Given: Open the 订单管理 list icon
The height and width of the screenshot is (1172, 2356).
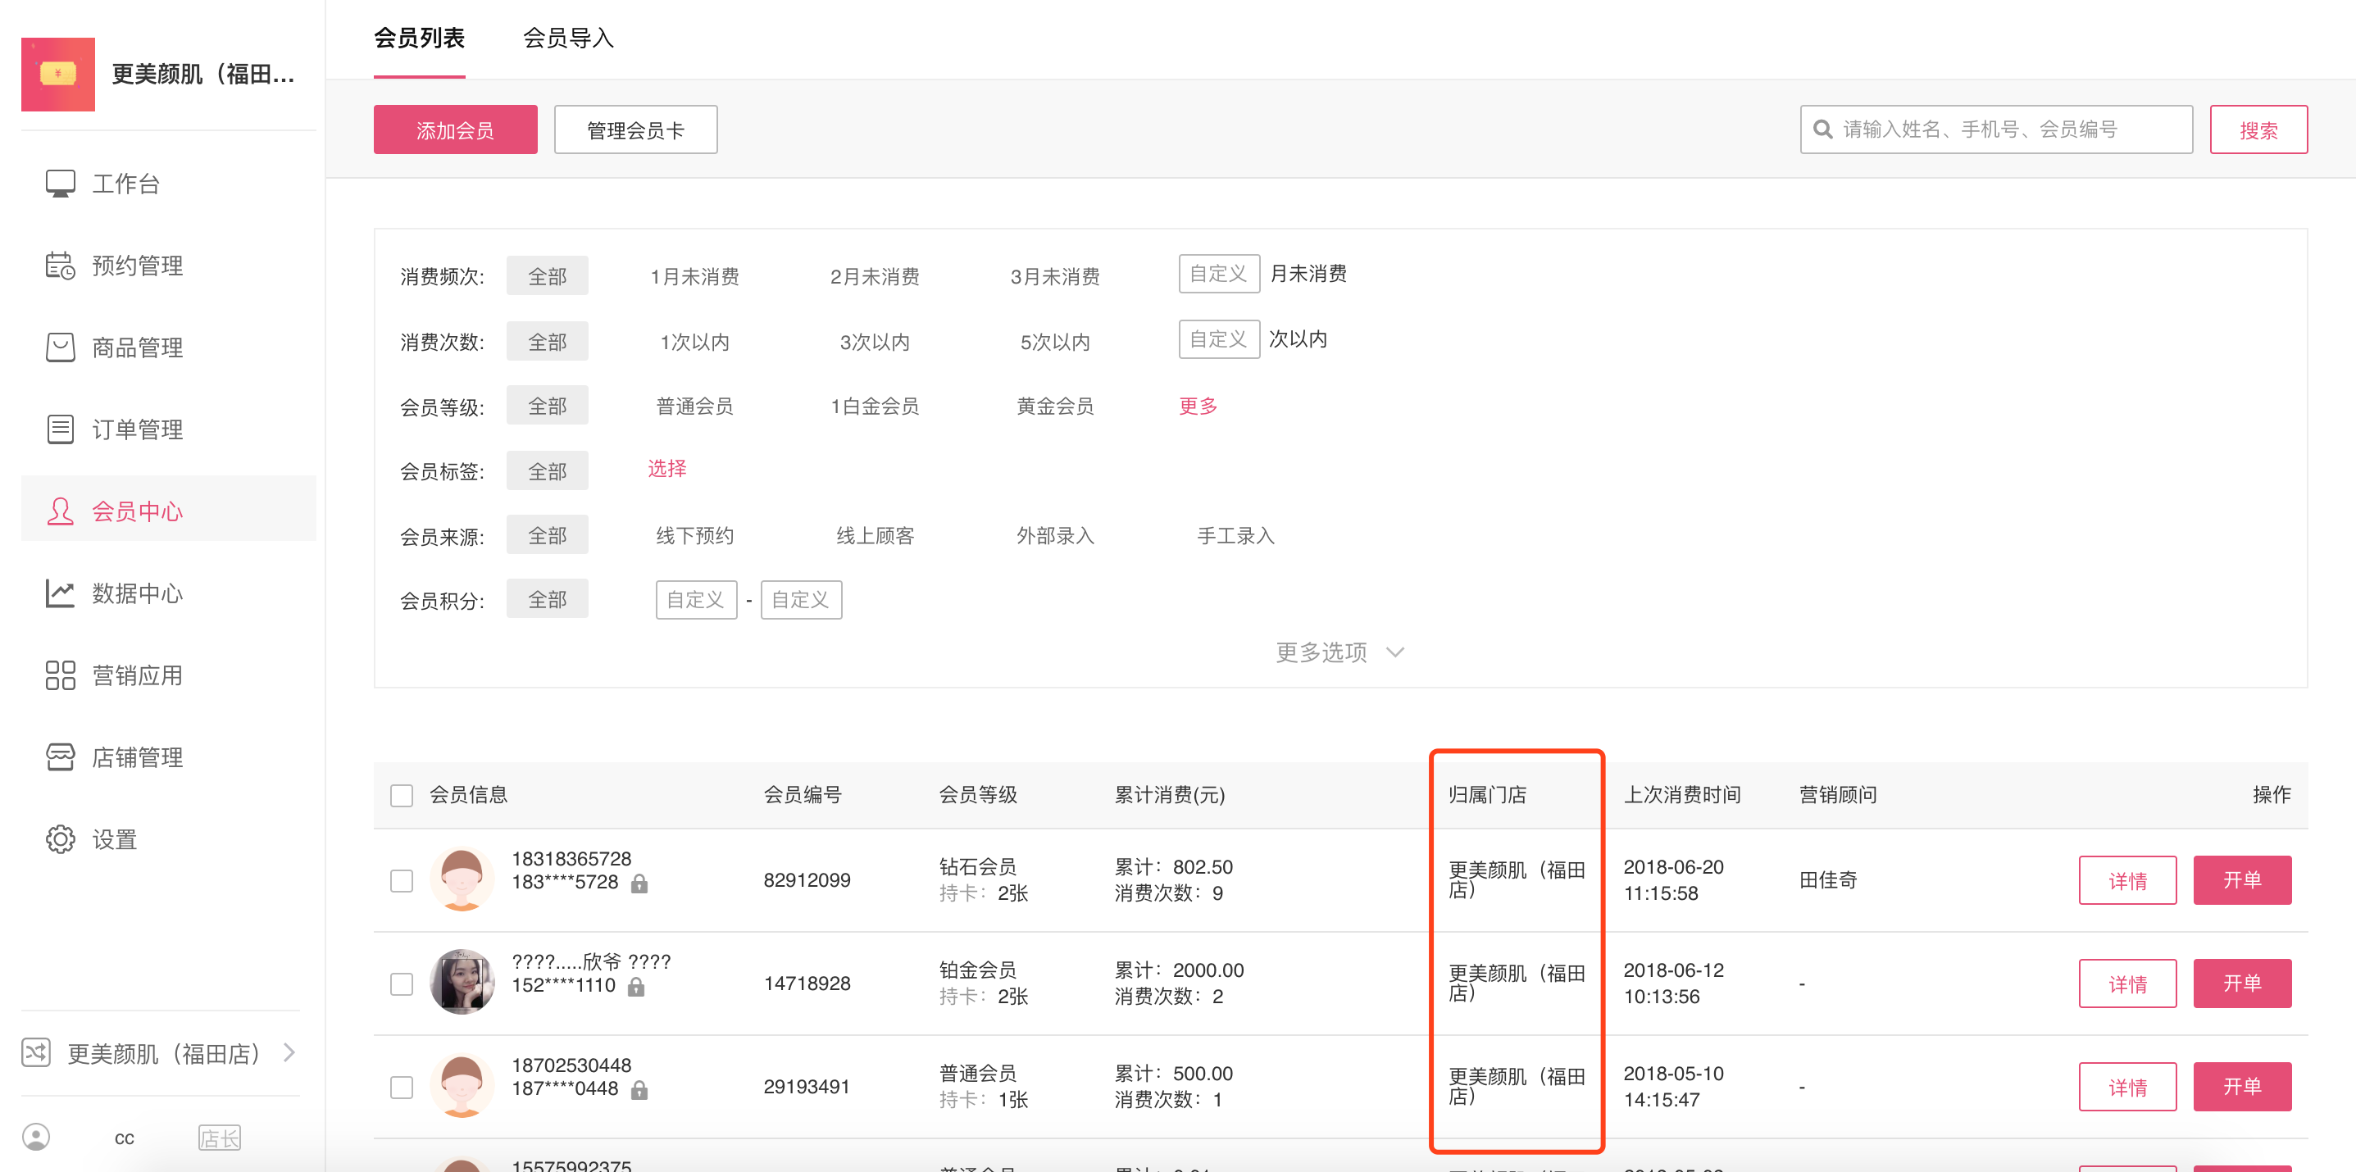Looking at the screenshot, I should tap(61, 429).
